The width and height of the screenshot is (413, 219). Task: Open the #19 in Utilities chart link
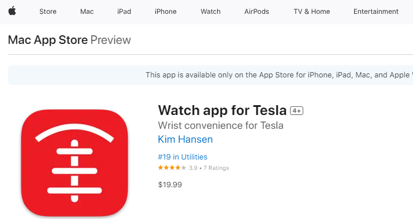[183, 157]
